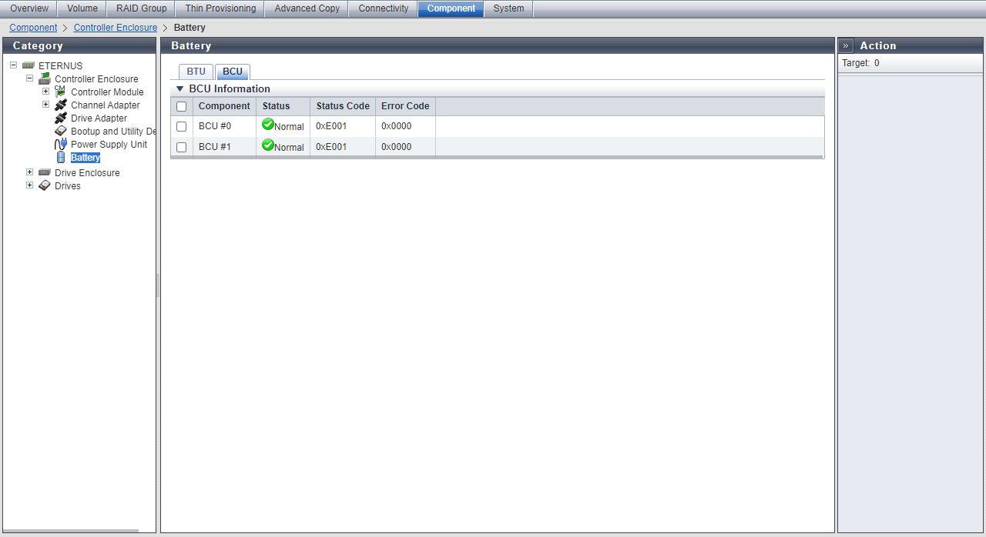Check the BCU #0 row checkbox
Image resolution: width=986 pixels, height=537 pixels.
[182, 126]
